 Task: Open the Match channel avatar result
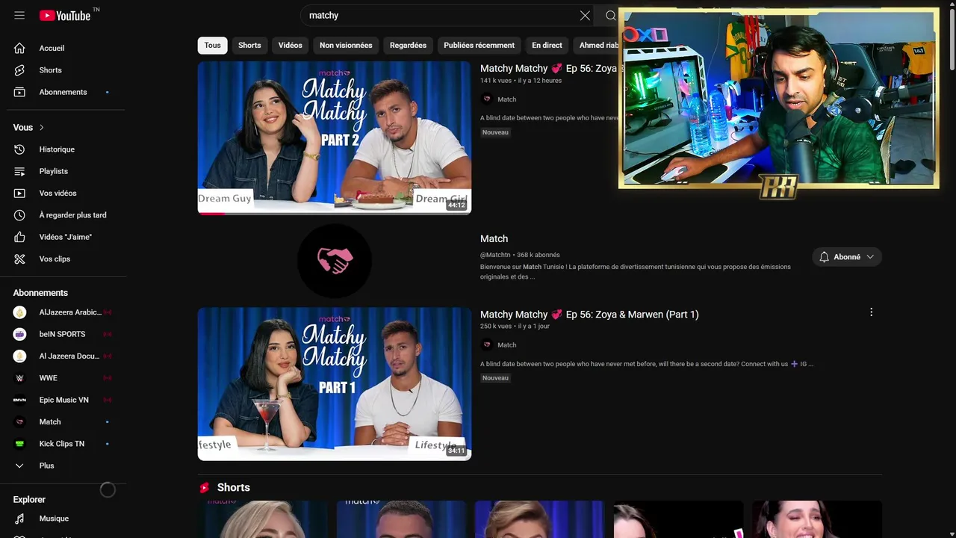point(335,261)
